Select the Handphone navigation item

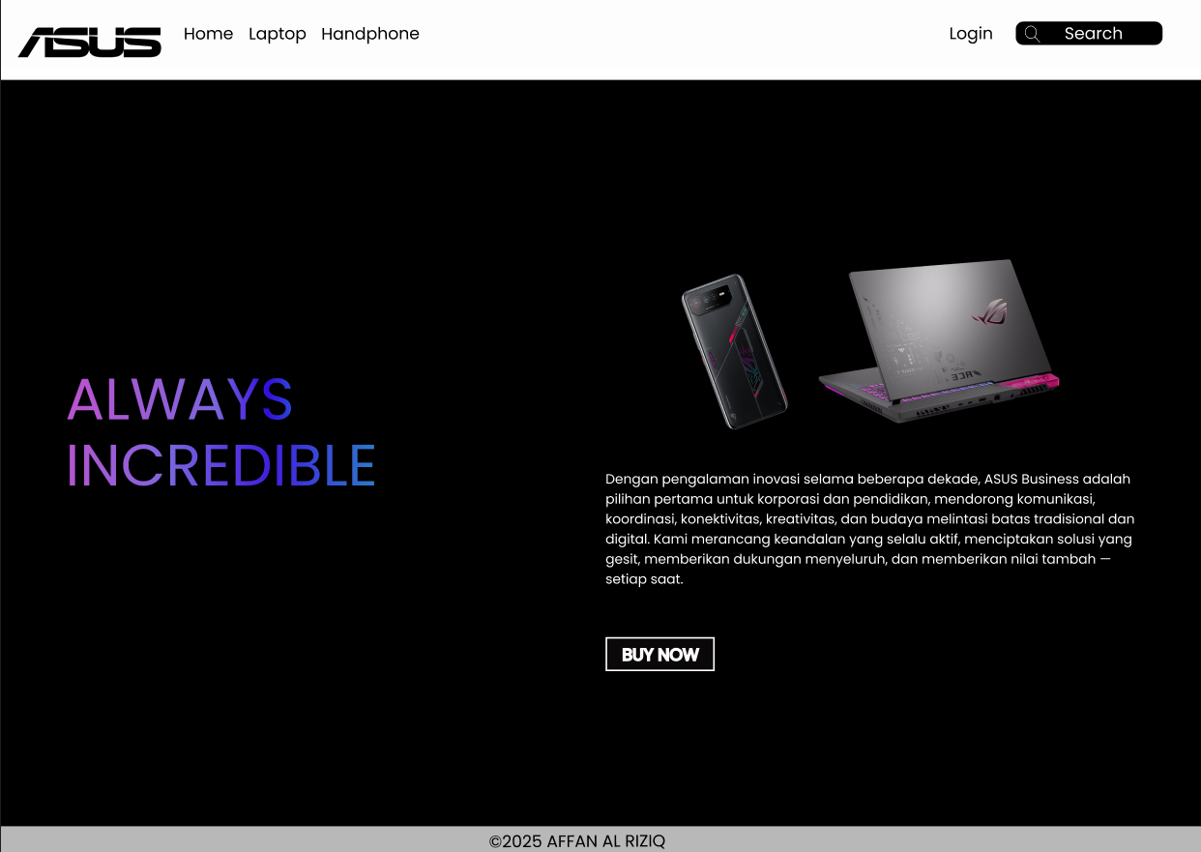click(370, 34)
